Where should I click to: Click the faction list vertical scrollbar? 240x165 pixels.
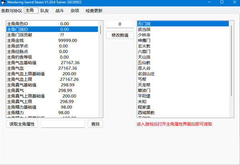[x=231, y=60]
